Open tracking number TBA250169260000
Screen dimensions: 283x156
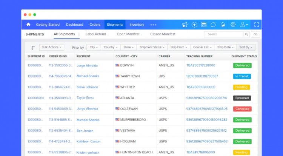tap(201, 87)
